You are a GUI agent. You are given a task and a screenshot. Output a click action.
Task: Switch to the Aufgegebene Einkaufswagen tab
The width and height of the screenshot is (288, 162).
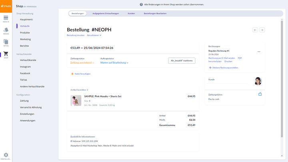tap(106, 14)
